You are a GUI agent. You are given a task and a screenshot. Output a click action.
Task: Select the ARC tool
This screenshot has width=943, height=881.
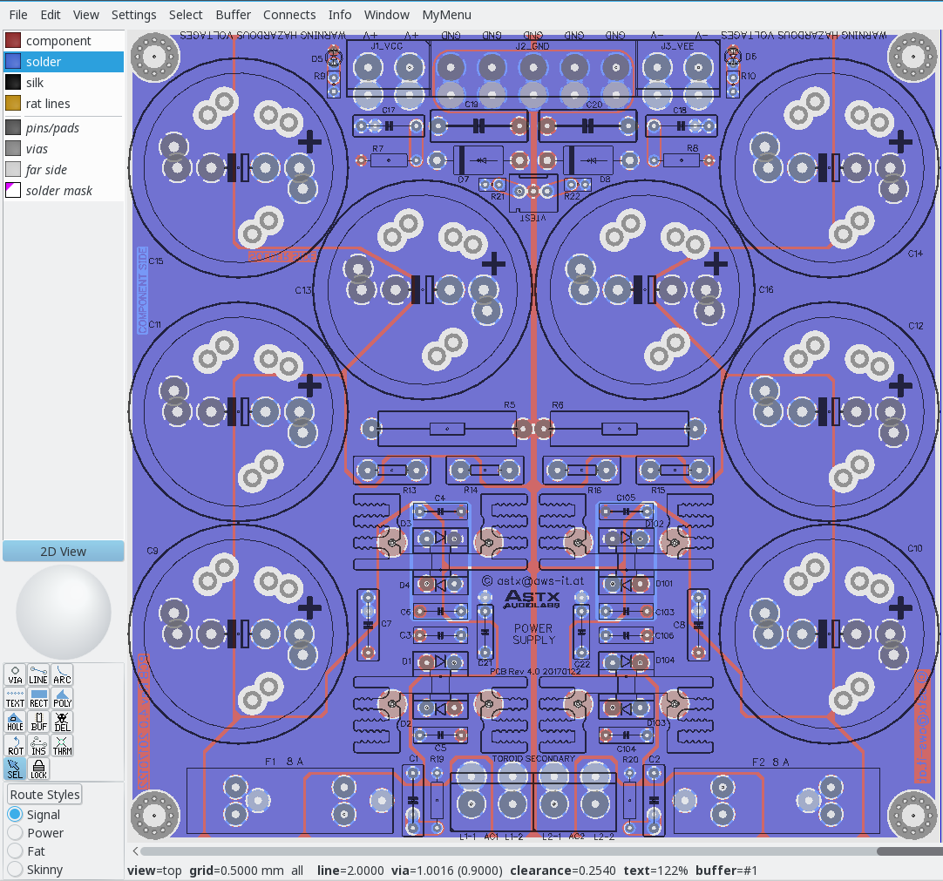coord(62,674)
